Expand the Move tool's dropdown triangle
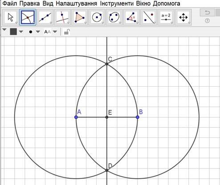This screenshot has width=220, height=185. pyautogui.click(x=16, y=23)
